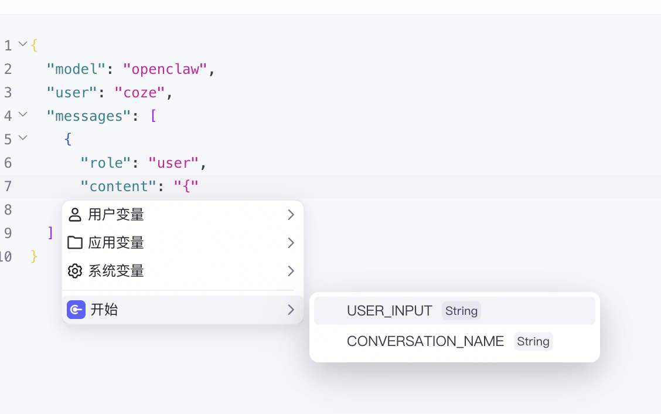Click the purple 开始 node icon
This screenshot has width=661, height=414.
point(76,310)
